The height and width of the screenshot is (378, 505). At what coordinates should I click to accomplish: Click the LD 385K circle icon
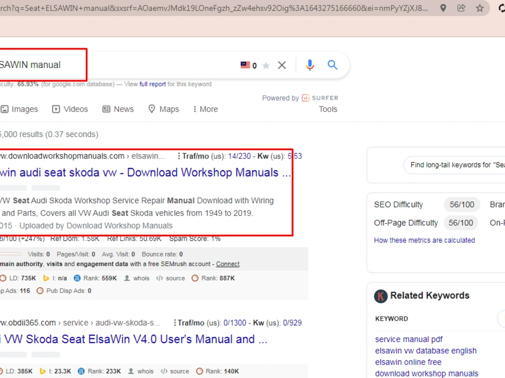pos(2,371)
